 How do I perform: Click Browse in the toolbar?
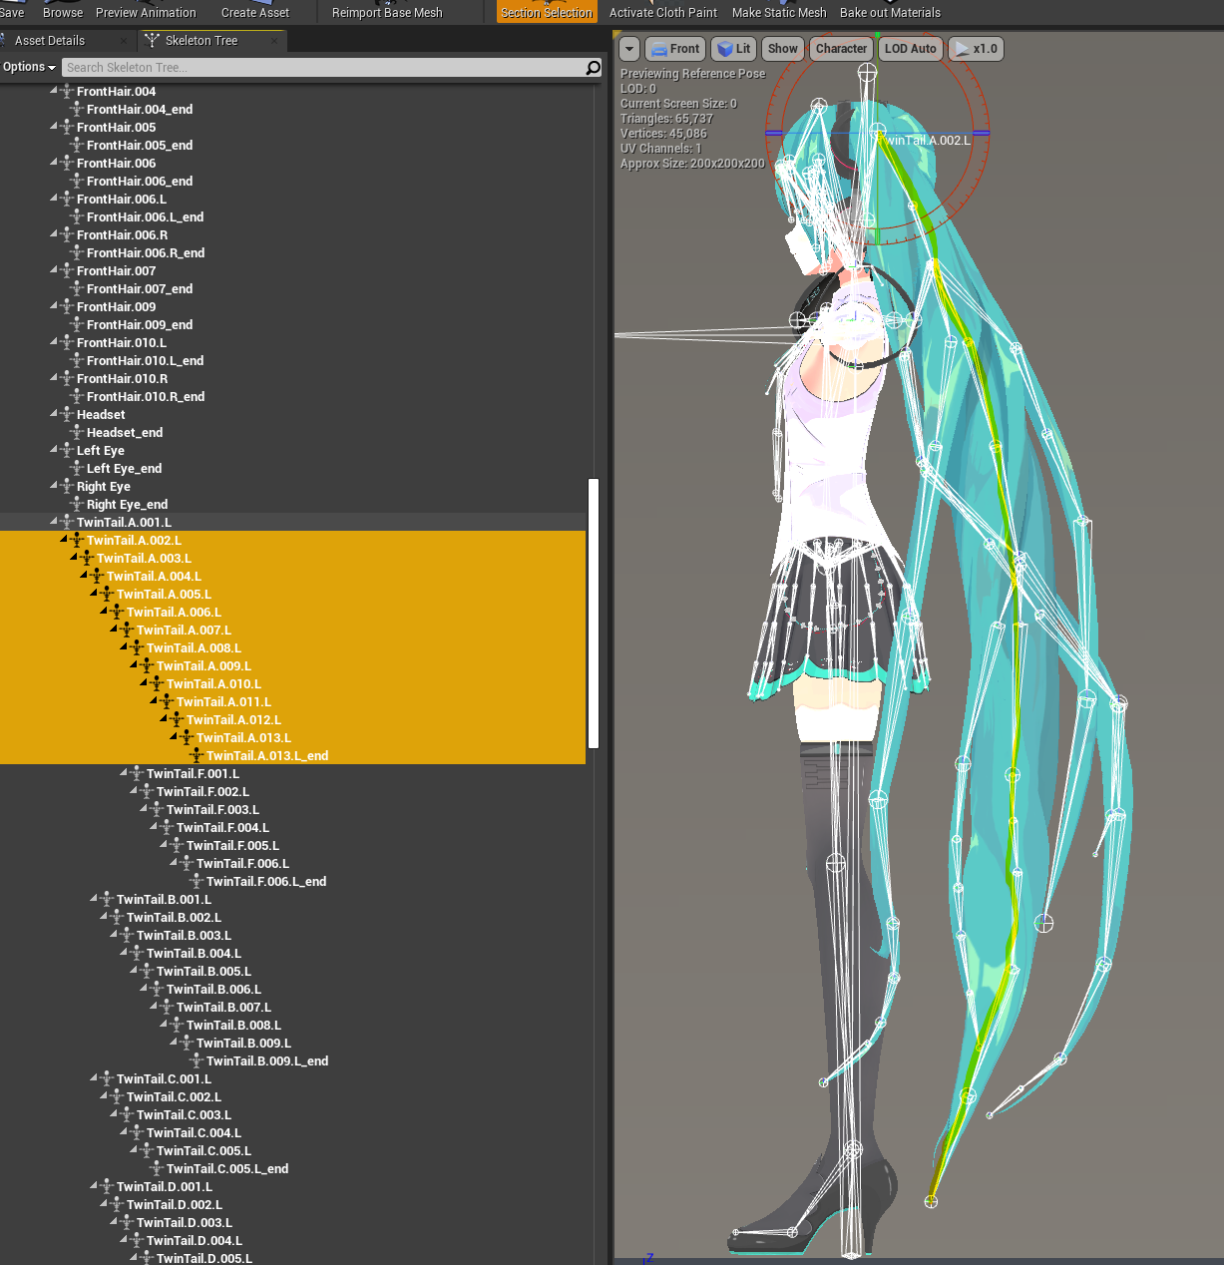pyautogui.click(x=63, y=12)
